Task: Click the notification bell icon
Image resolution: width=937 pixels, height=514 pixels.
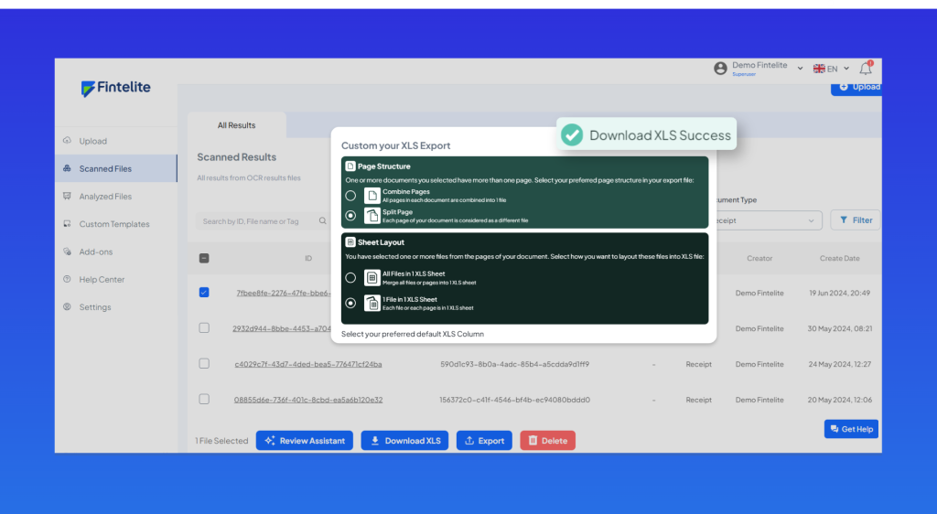Action: click(865, 69)
